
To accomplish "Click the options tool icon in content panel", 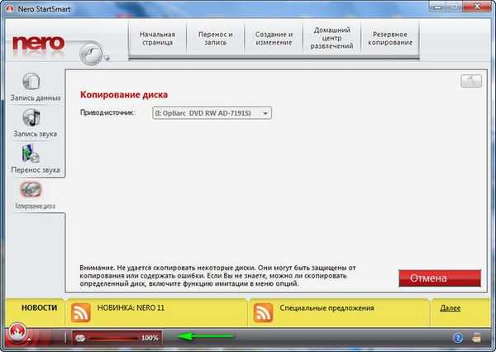I will pyautogui.click(x=471, y=81).
